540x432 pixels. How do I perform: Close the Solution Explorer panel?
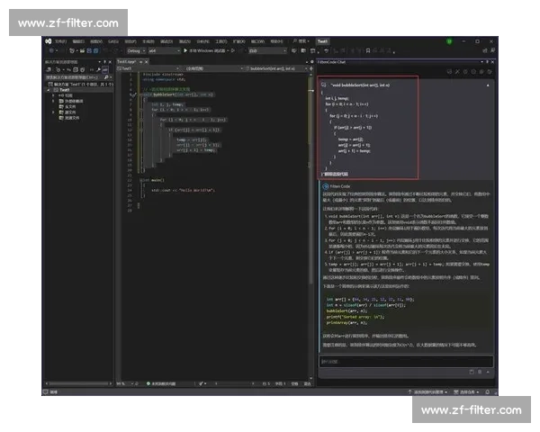point(110,62)
